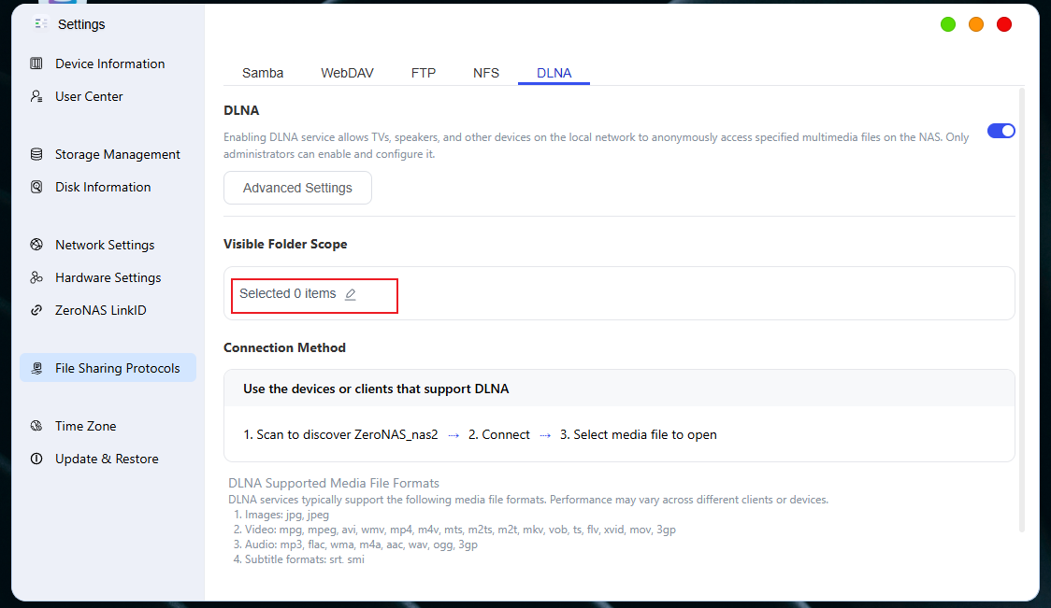Go to Hardware Settings

point(108,277)
